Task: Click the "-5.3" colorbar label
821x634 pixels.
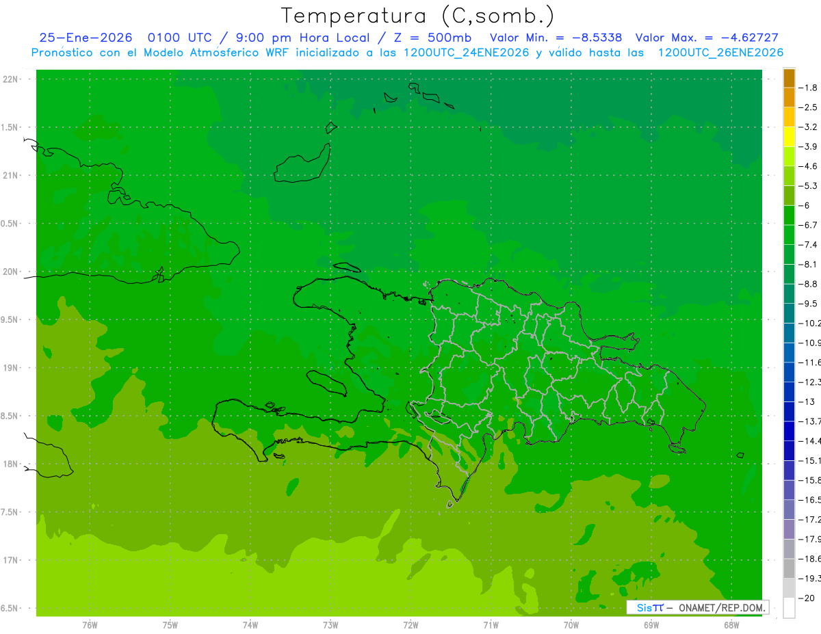Action: 808,186
